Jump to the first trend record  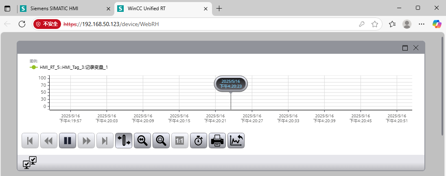30,141
